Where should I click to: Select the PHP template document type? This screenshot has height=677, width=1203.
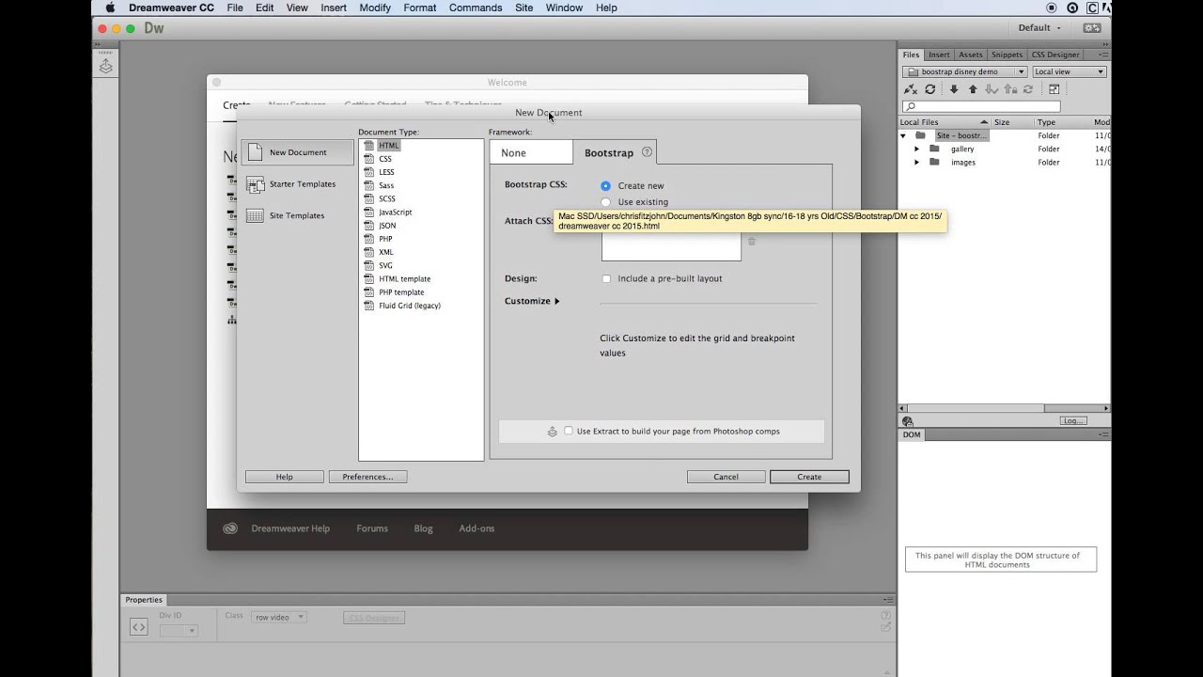tap(401, 292)
